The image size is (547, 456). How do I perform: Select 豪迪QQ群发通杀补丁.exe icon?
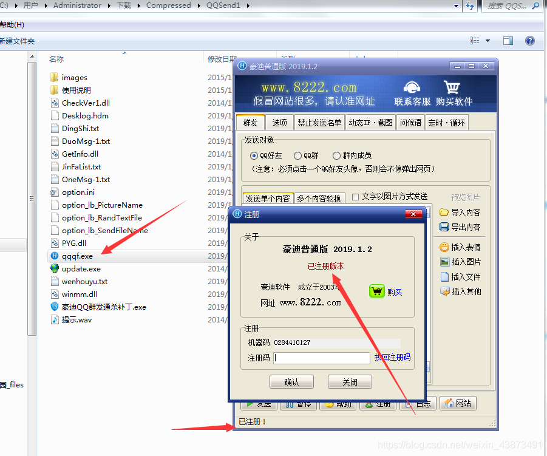click(x=55, y=307)
